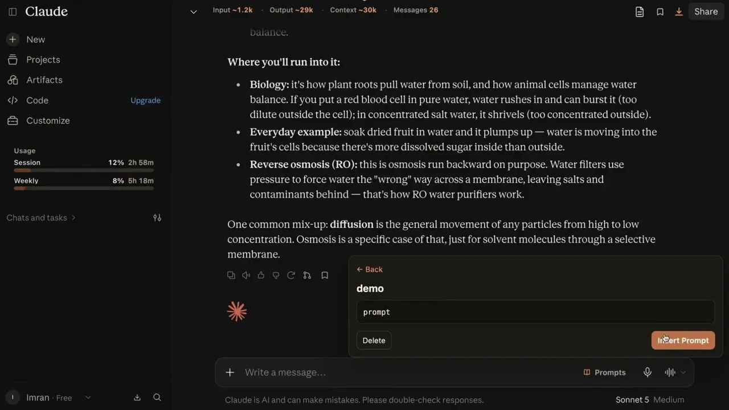The width and height of the screenshot is (729, 410).
Task: Open the filter settings beside Chats and tasks
Action: click(x=157, y=218)
